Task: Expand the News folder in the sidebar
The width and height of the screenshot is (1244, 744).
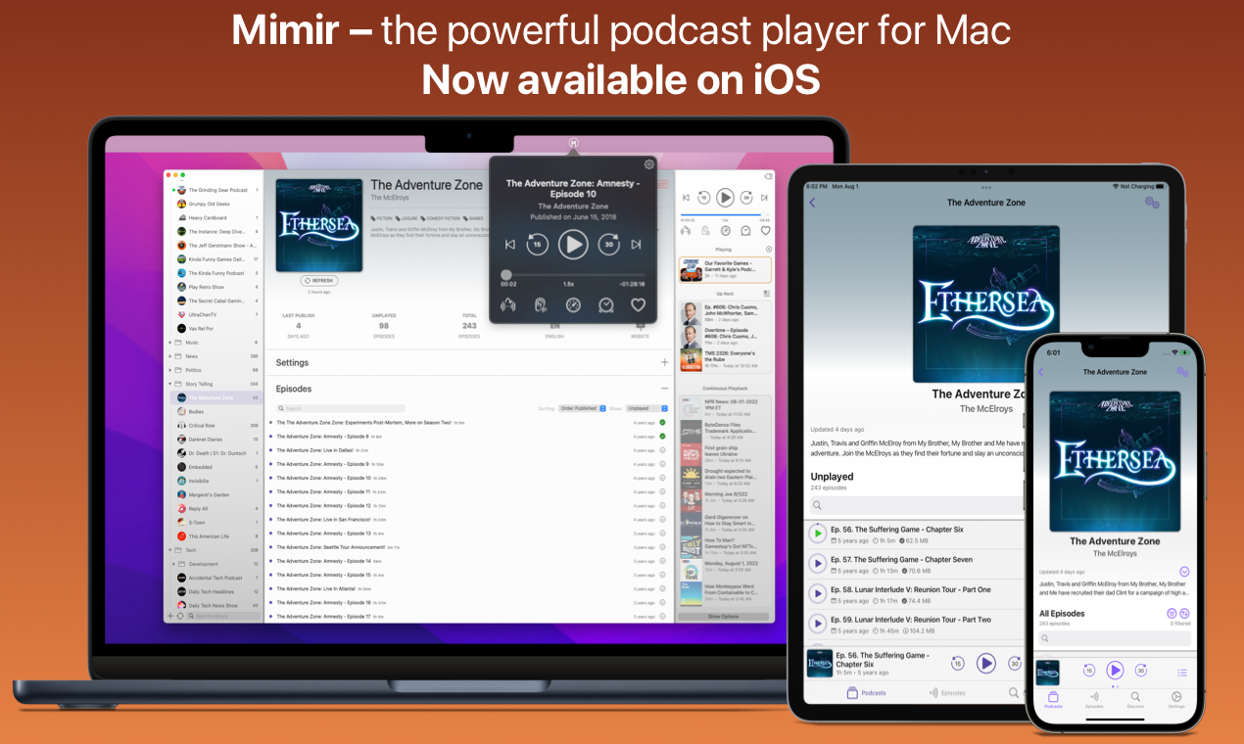Action: [x=170, y=356]
